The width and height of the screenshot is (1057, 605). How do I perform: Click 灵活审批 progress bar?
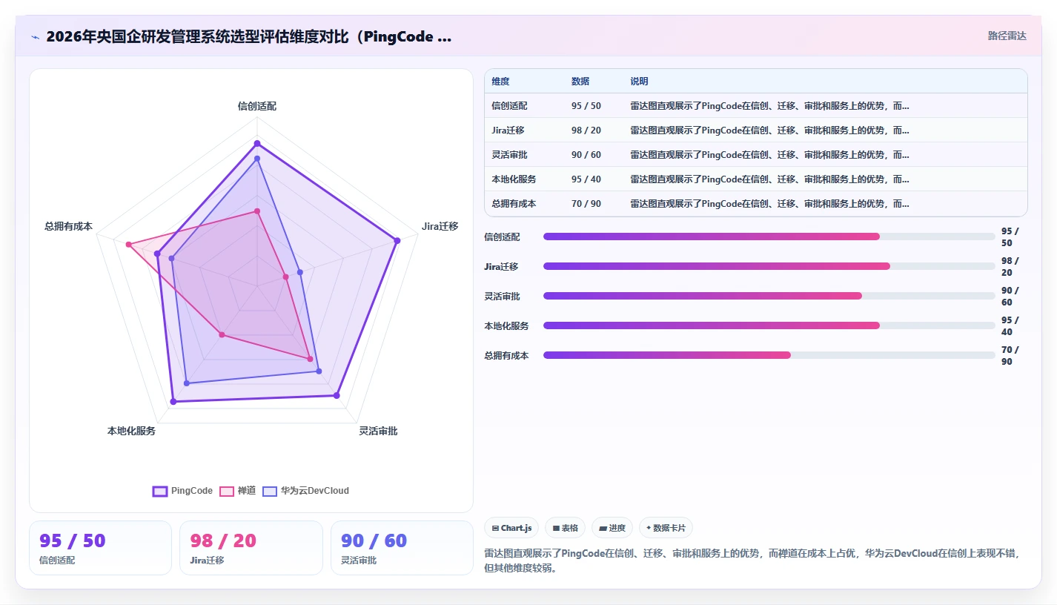click(x=769, y=296)
